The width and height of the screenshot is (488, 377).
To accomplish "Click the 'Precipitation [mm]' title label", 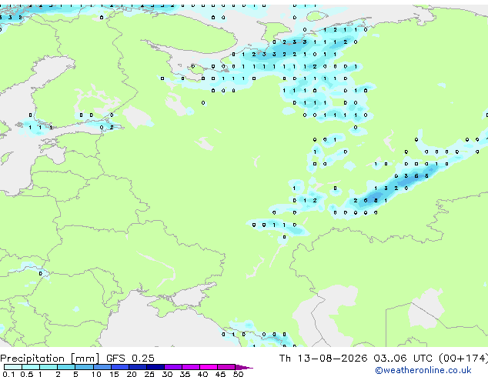I will (49, 359).
